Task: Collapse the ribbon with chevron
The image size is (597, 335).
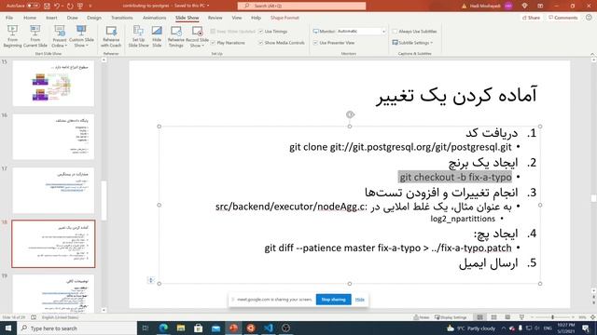Action: (592, 54)
